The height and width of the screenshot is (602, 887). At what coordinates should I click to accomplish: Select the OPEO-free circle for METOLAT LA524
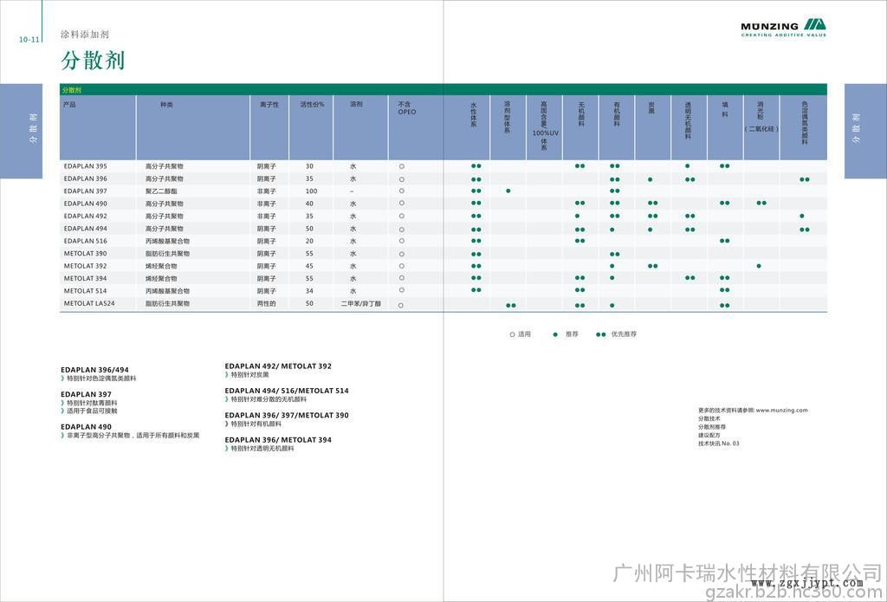(x=402, y=305)
